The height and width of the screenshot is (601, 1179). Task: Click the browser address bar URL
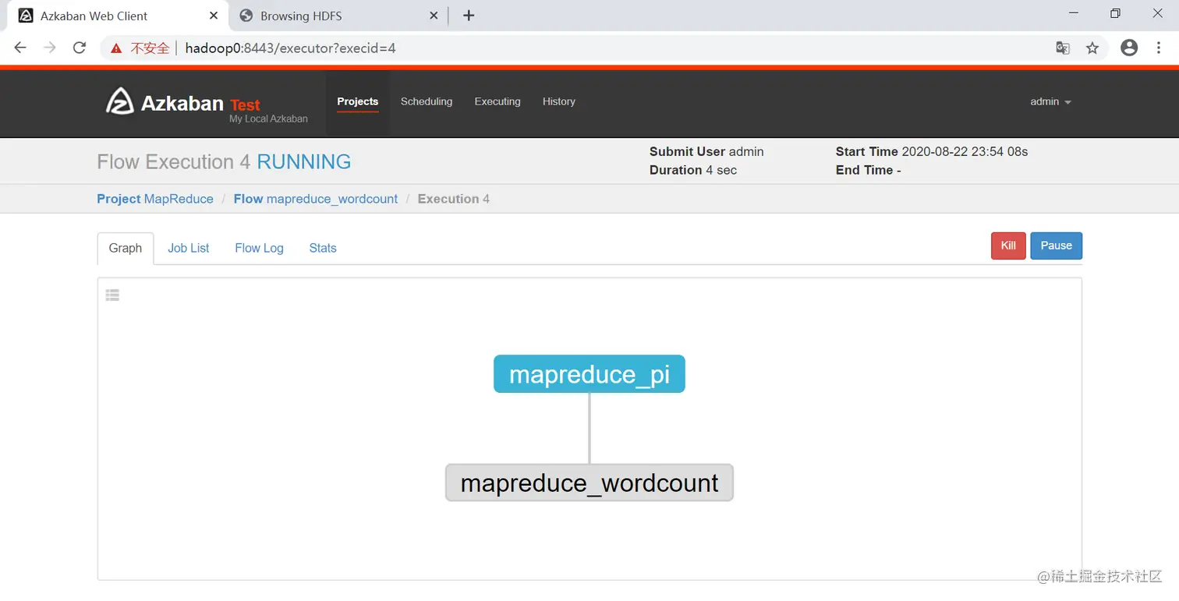290,48
